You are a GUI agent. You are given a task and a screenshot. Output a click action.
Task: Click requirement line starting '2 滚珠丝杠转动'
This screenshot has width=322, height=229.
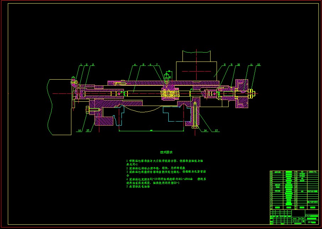pos(156,168)
